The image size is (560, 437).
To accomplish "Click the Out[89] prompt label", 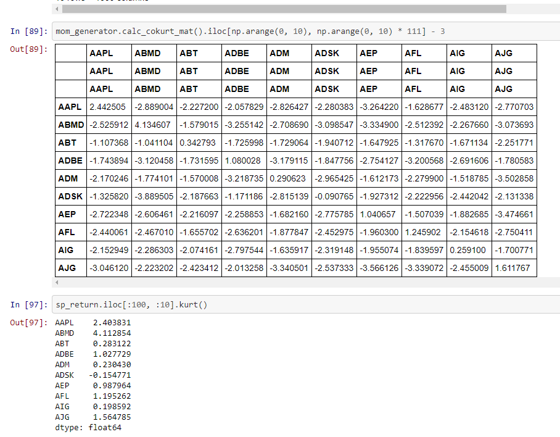I will [29, 49].
